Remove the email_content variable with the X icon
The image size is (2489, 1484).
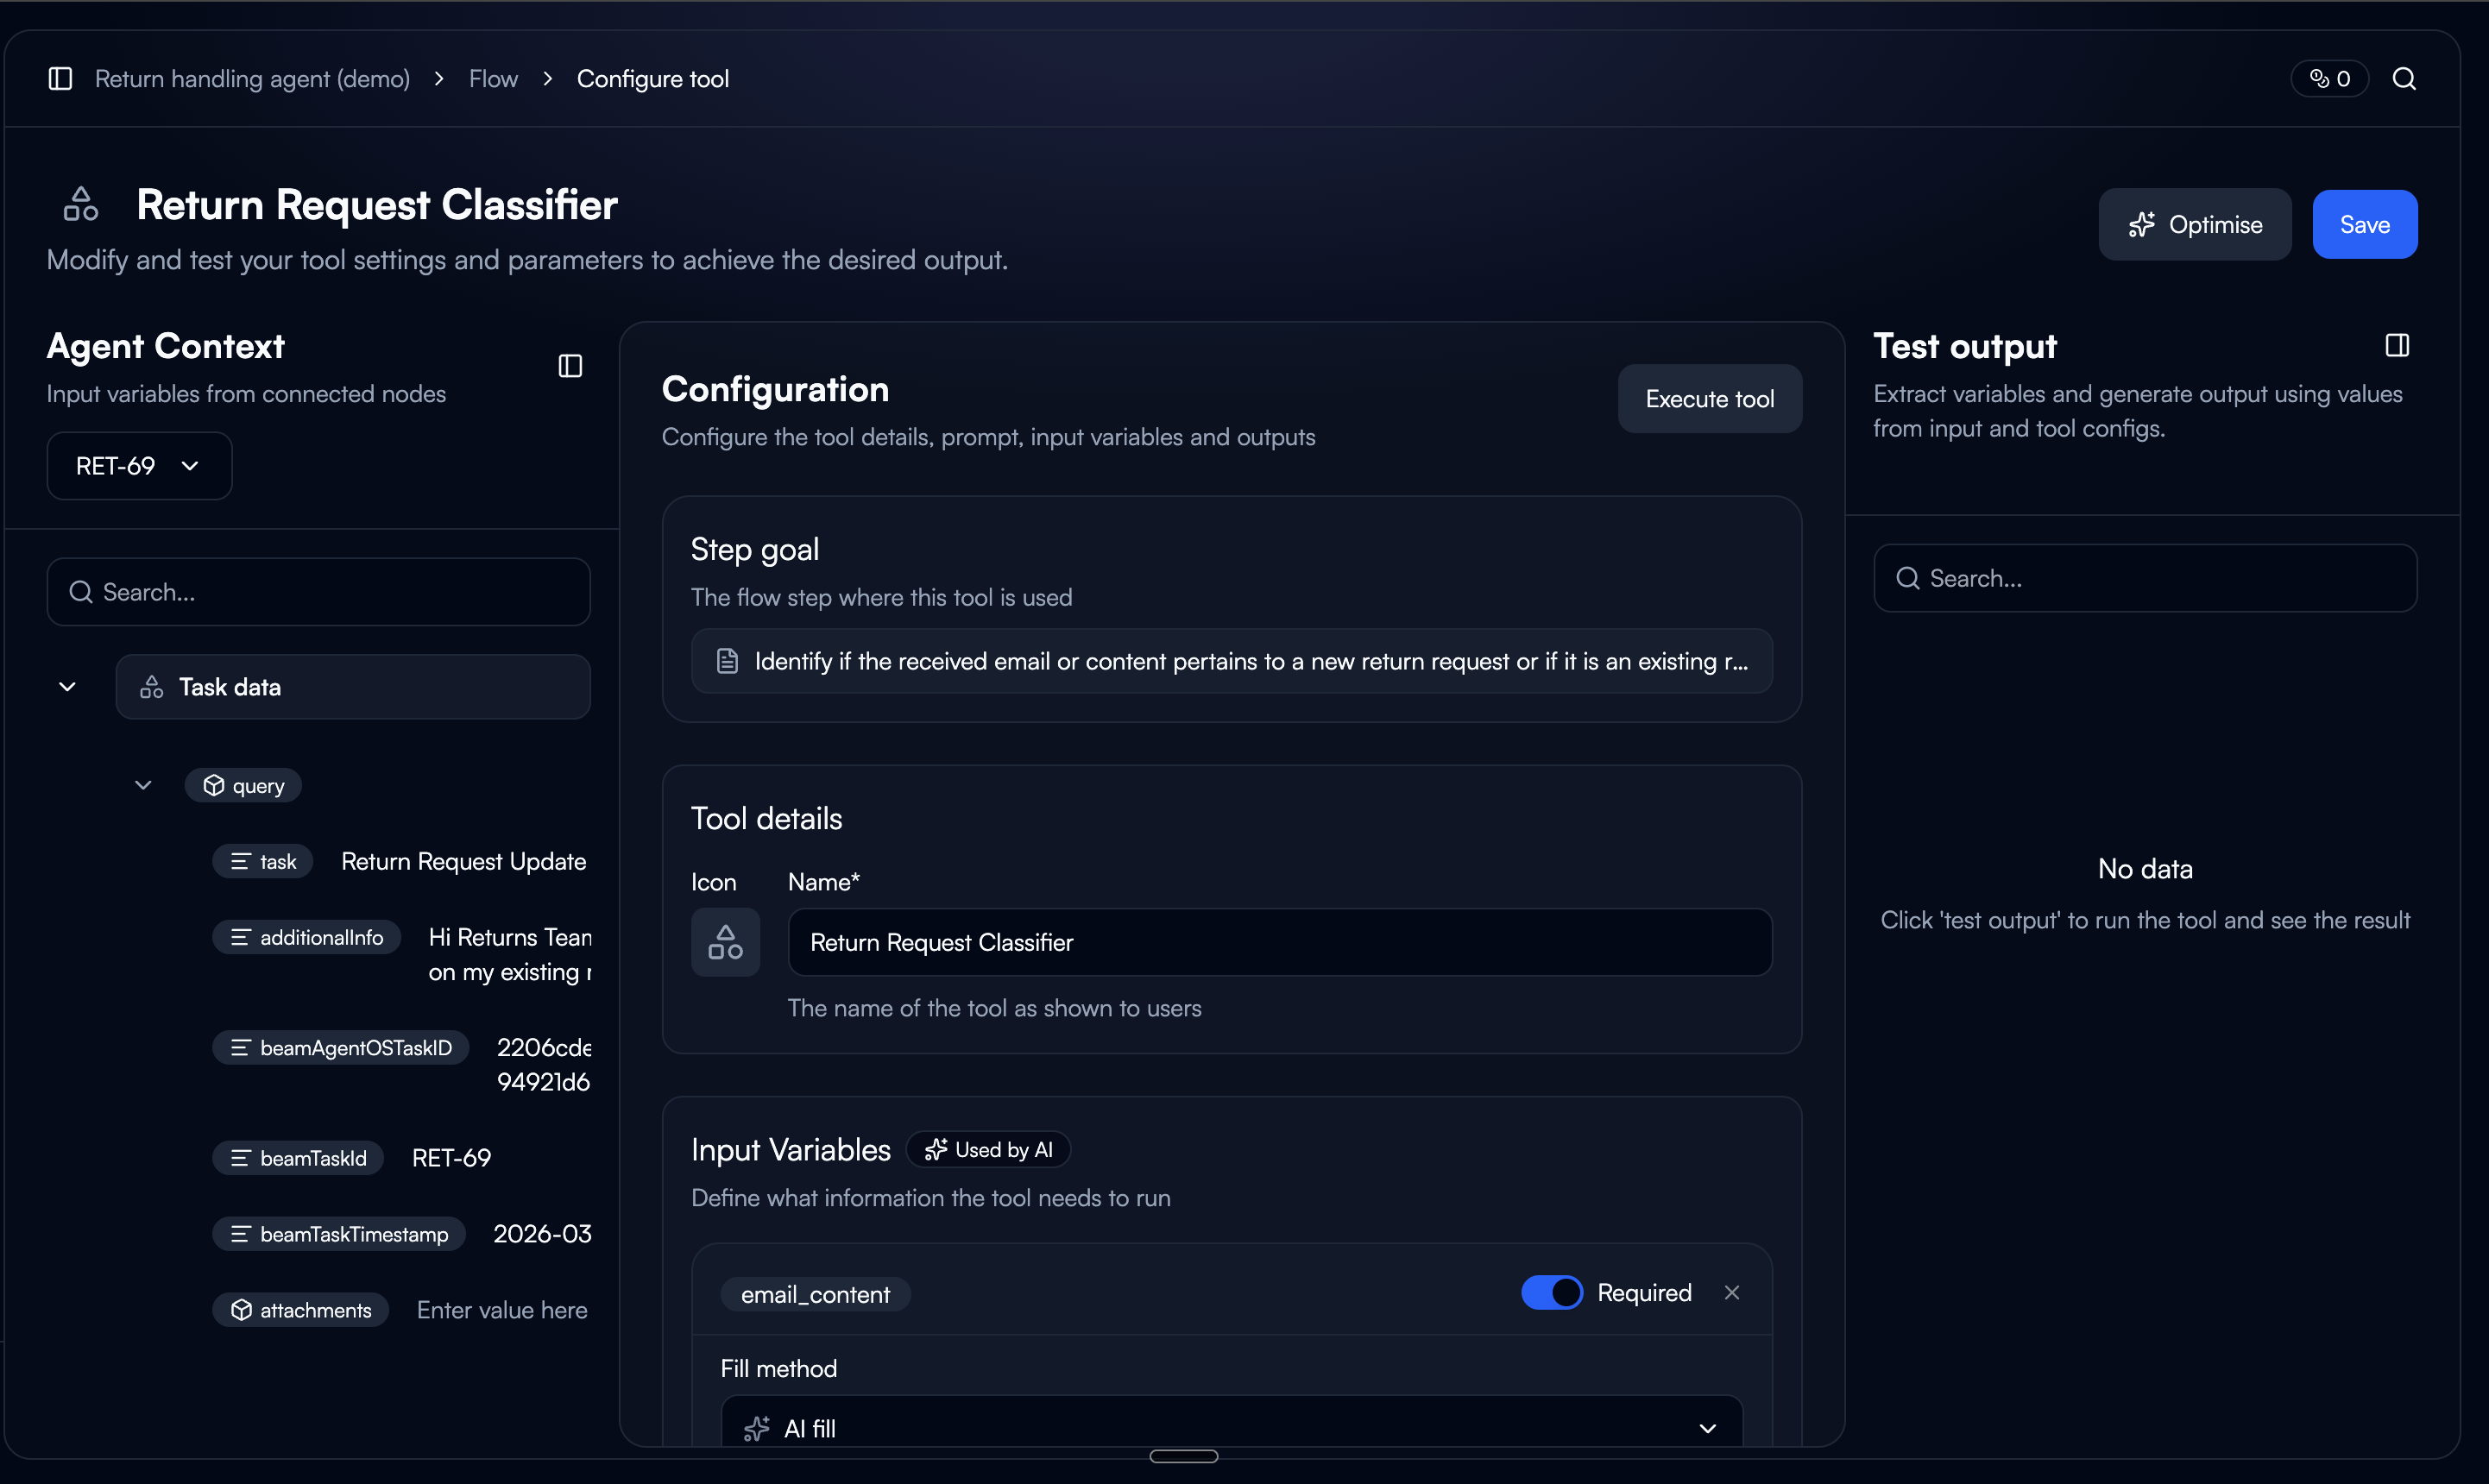(x=1732, y=1293)
